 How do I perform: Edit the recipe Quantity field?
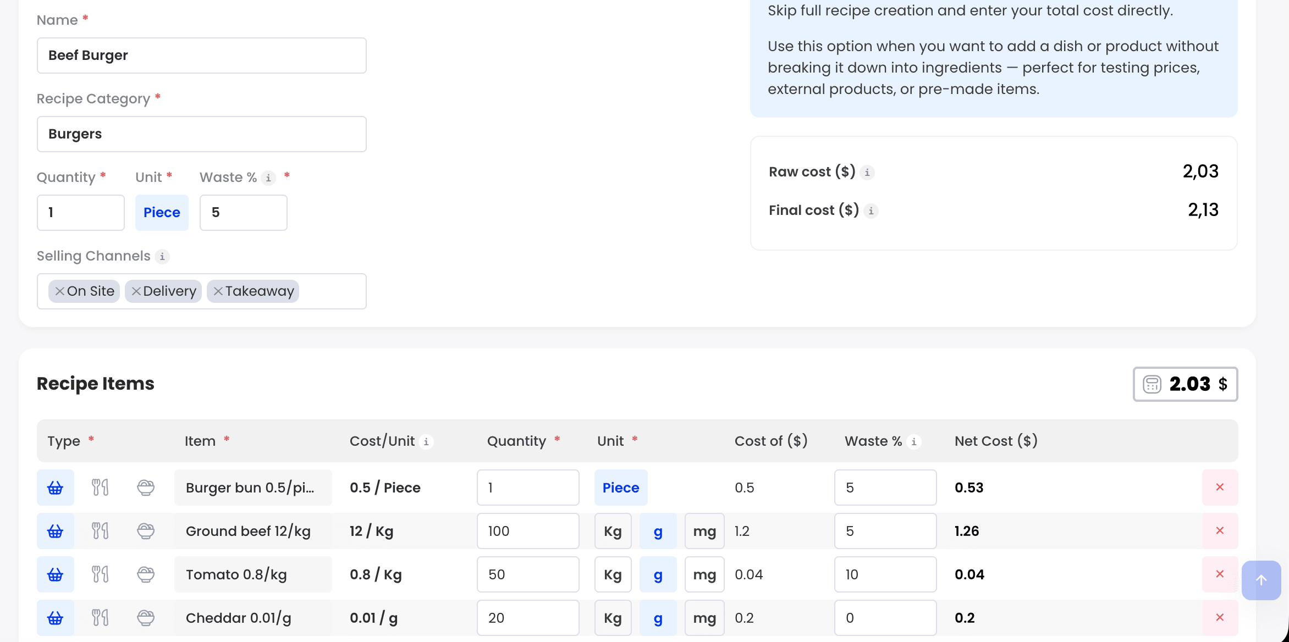[x=81, y=213]
